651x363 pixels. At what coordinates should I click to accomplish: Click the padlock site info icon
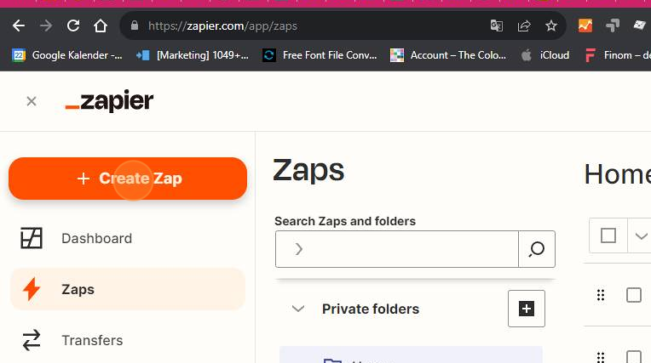[x=134, y=26]
